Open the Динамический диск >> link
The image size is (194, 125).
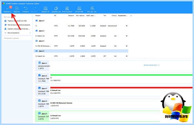pyautogui.click(x=152, y=65)
